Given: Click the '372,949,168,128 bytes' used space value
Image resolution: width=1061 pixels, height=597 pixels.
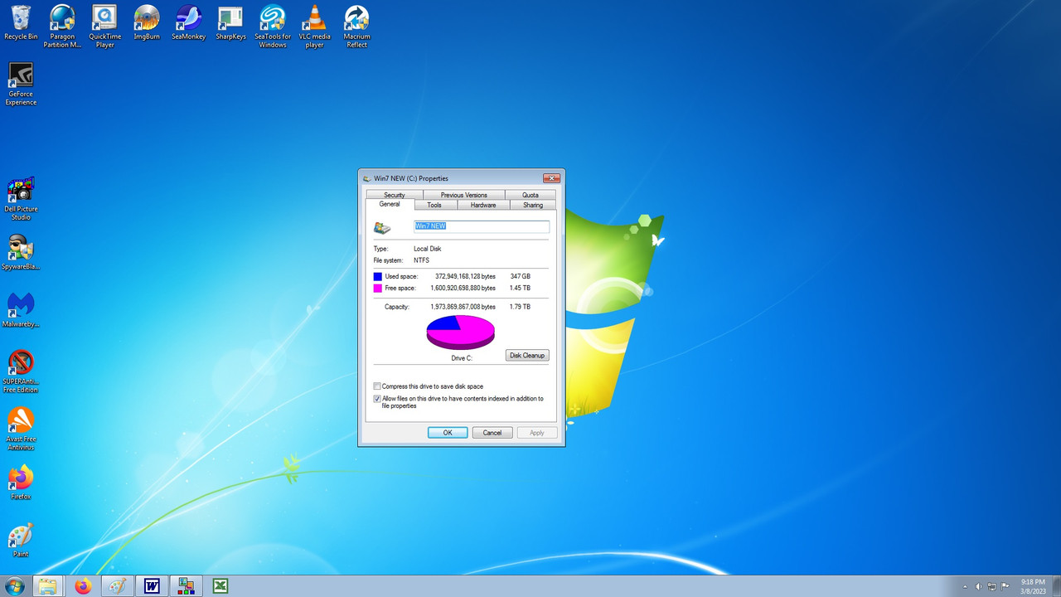Looking at the screenshot, I should coord(465,276).
